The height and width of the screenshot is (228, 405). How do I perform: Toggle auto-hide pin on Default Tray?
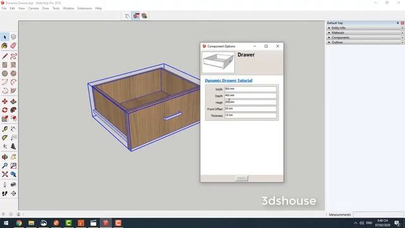pyautogui.click(x=398, y=23)
